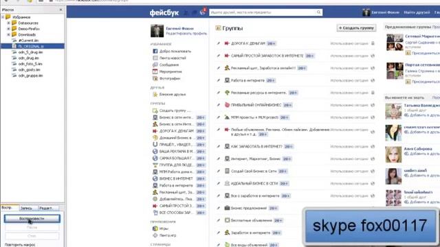Screen dimensions: 440x247
Task: Click the Add friend icon under Татьяна suggestion
Action: tap(406, 115)
